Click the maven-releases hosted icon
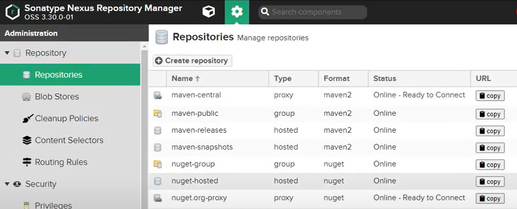 [158, 131]
